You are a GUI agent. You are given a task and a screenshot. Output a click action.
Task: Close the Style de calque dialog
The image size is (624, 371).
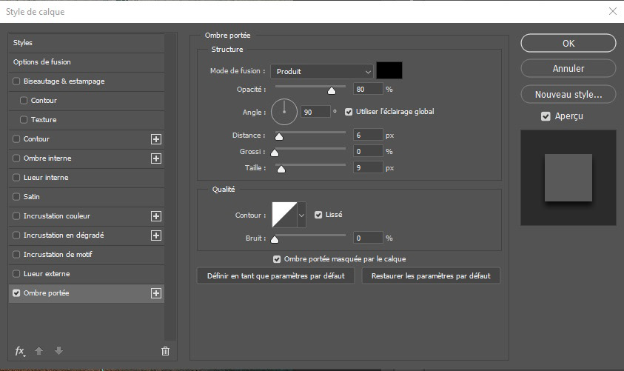[x=613, y=11]
